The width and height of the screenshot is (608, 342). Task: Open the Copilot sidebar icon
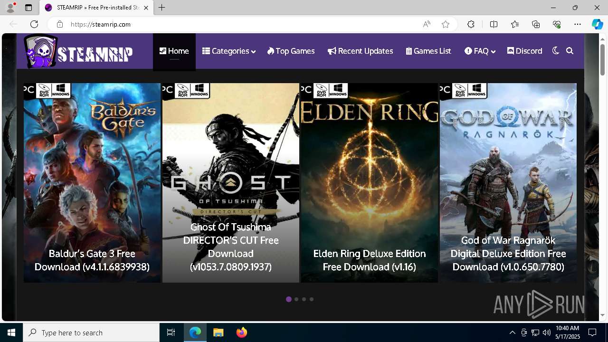(x=598, y=24)
